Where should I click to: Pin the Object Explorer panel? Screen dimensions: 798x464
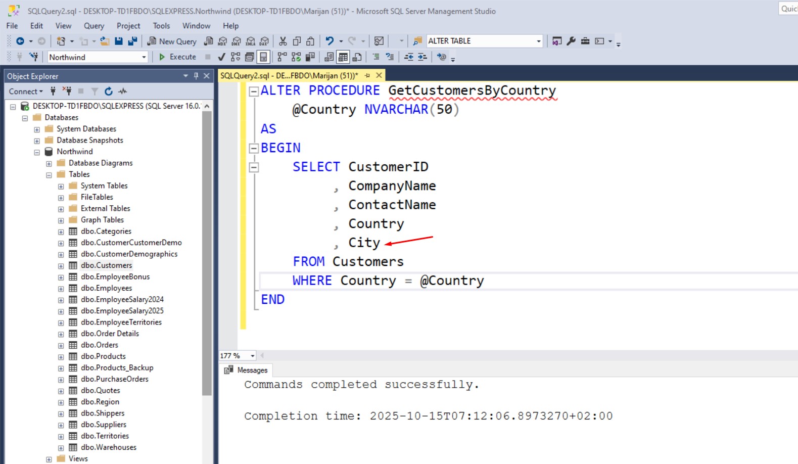tap(196, 76)
